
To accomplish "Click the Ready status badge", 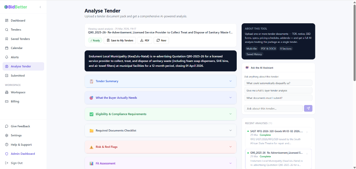I will coord(95,40).
